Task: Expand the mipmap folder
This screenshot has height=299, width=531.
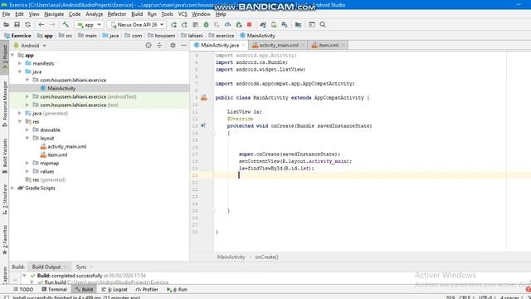Action: 27,163
